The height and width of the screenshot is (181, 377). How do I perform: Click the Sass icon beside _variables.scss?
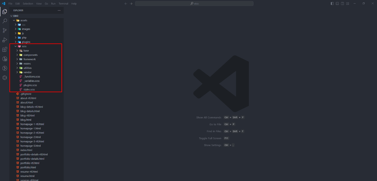pos(21,81)
